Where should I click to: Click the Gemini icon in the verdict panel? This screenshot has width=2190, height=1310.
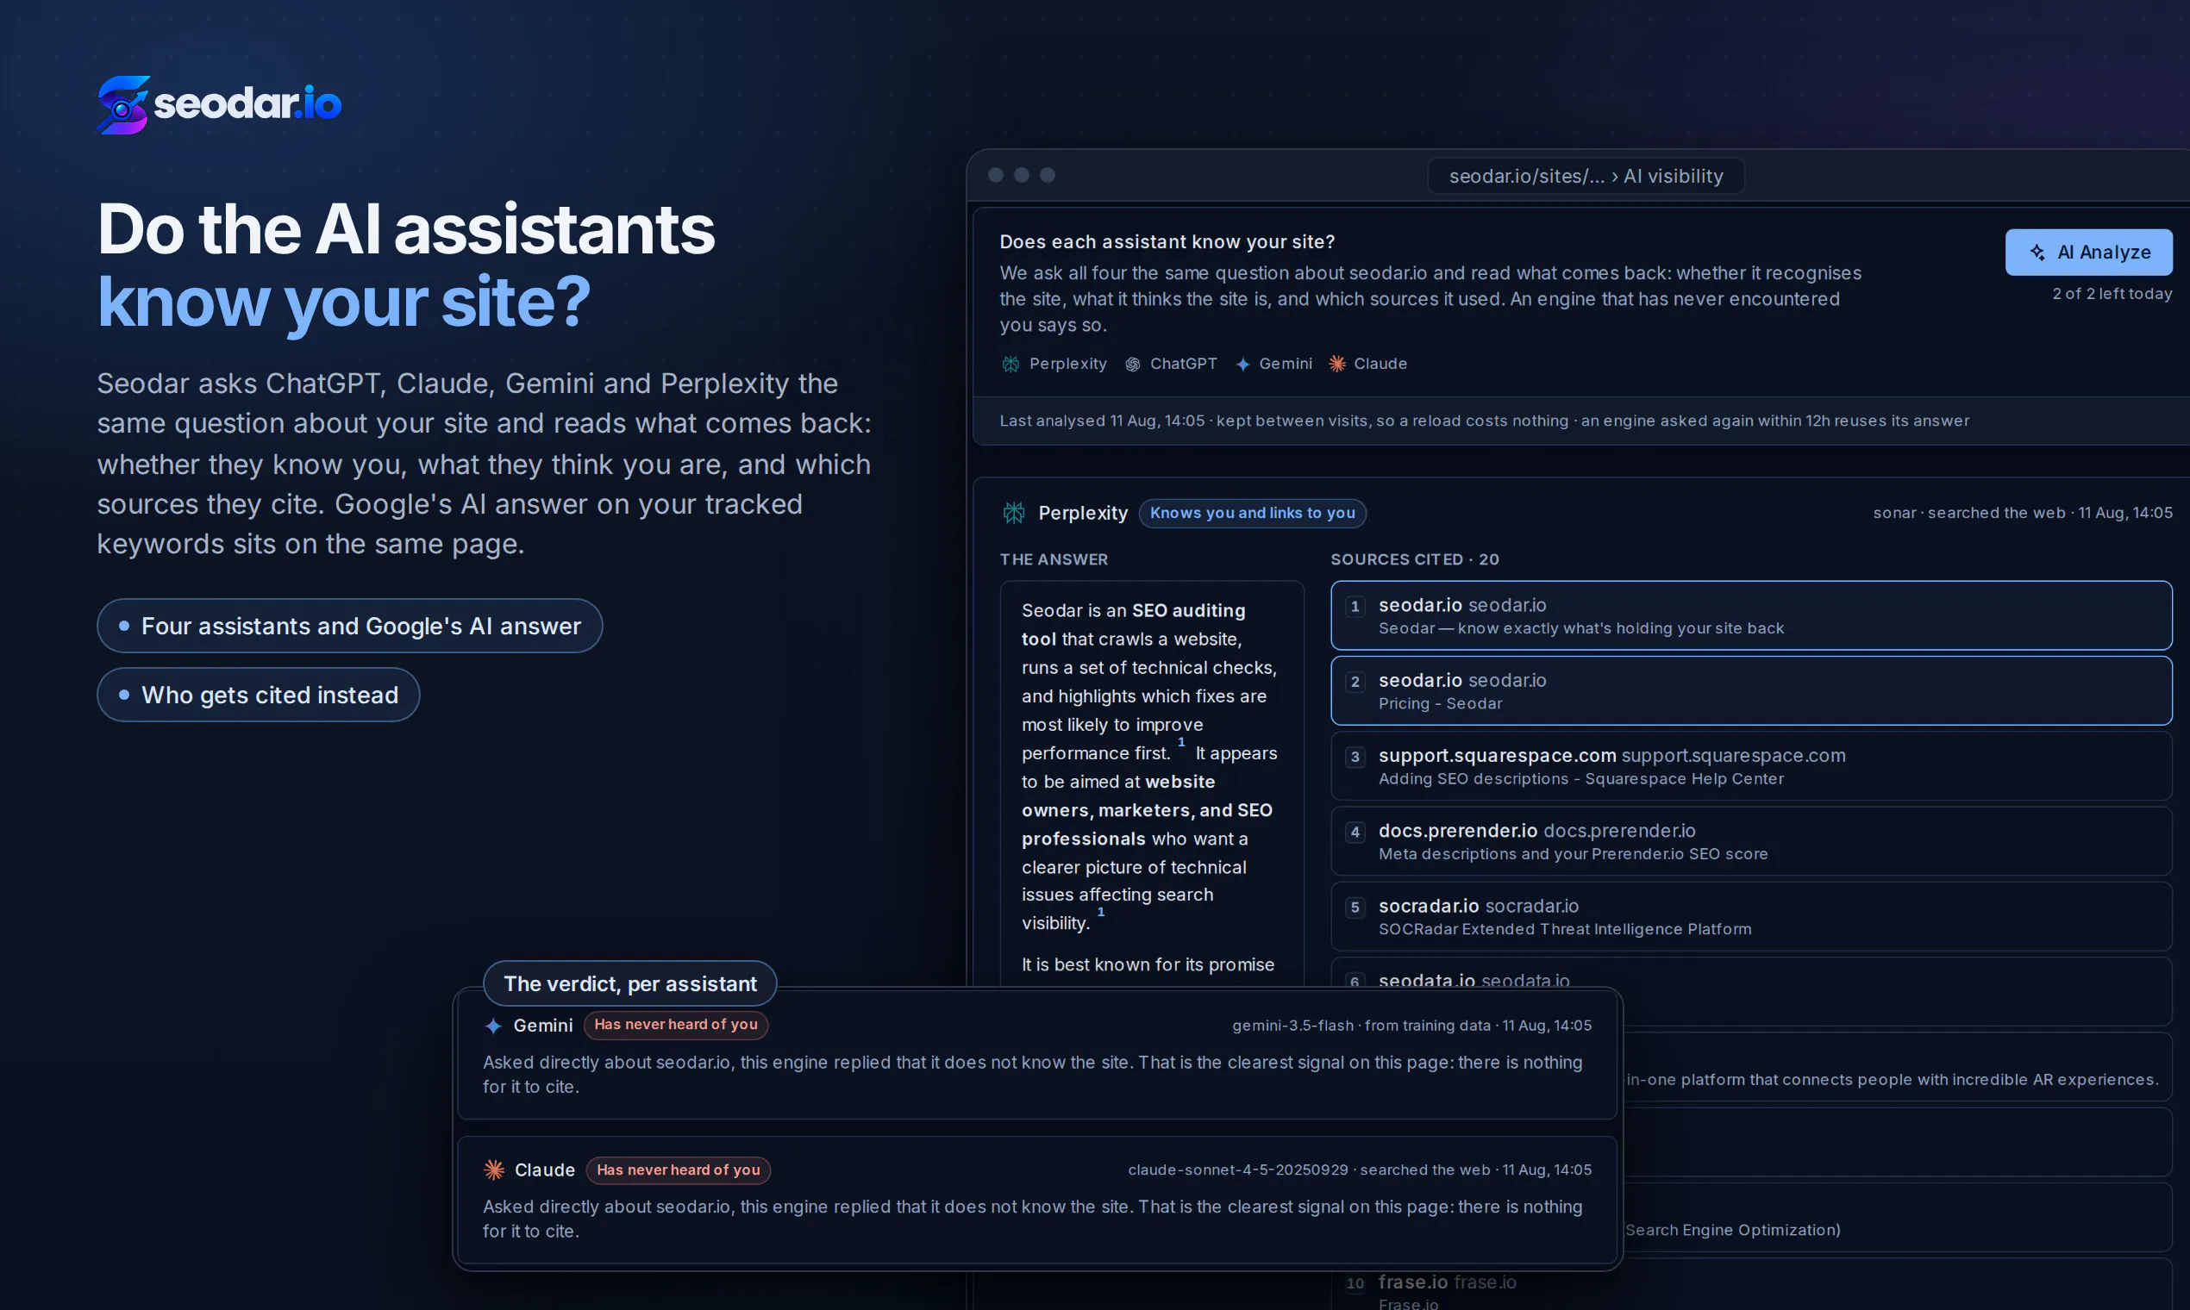tap(494, 1026)
